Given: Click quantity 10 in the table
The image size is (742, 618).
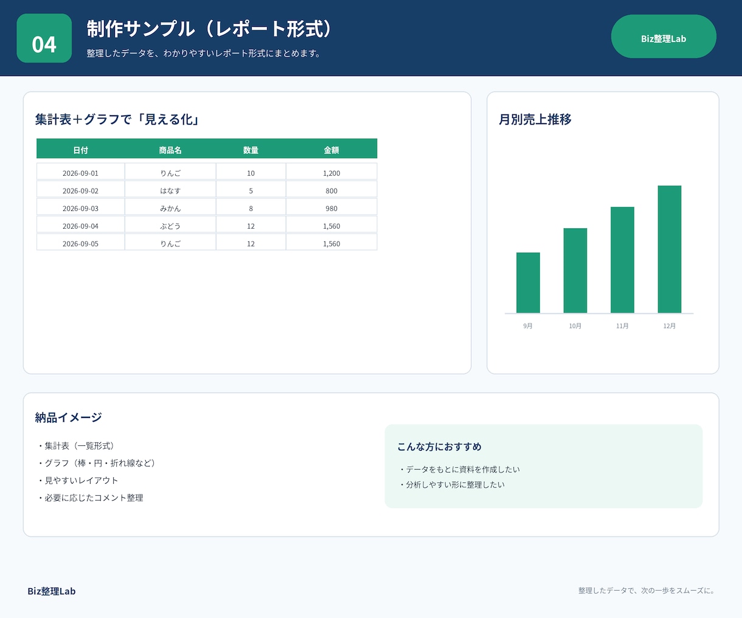Looking at the screenshot, I should 251,173.
